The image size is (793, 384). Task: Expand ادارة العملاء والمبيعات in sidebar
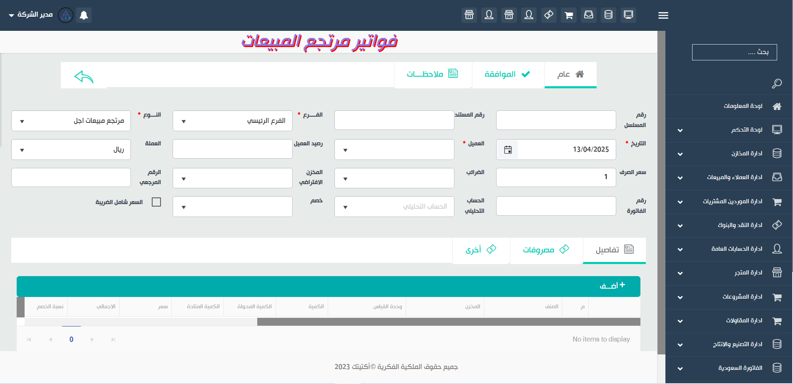(729, 177)
